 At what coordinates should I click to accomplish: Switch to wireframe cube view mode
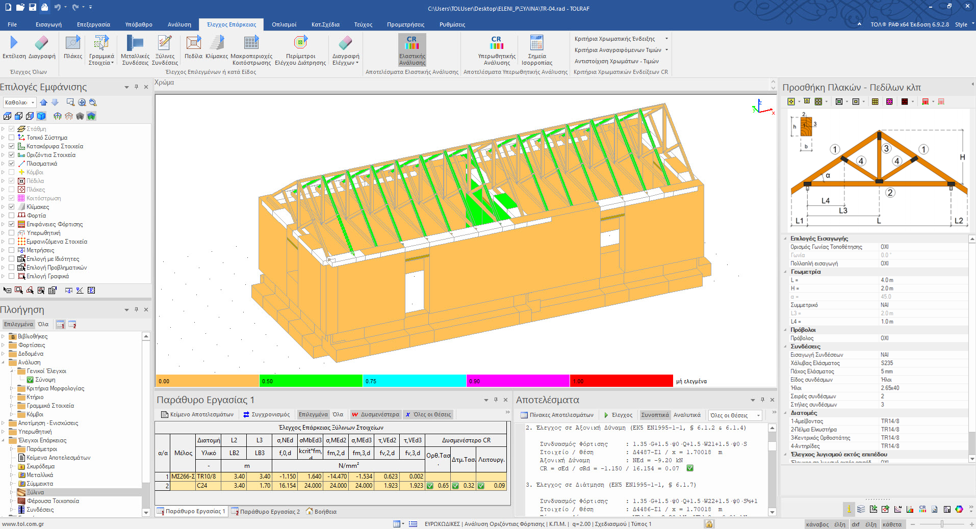click(x=7, y=116)
